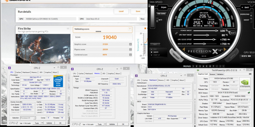The height and width of the screenshot is (127, 255).
Task: Click the link icon beside Power Target slider
Action: point(176,33)
